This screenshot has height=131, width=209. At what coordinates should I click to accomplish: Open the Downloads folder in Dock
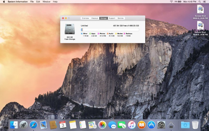pyautogui.click(x=185, y=125)
